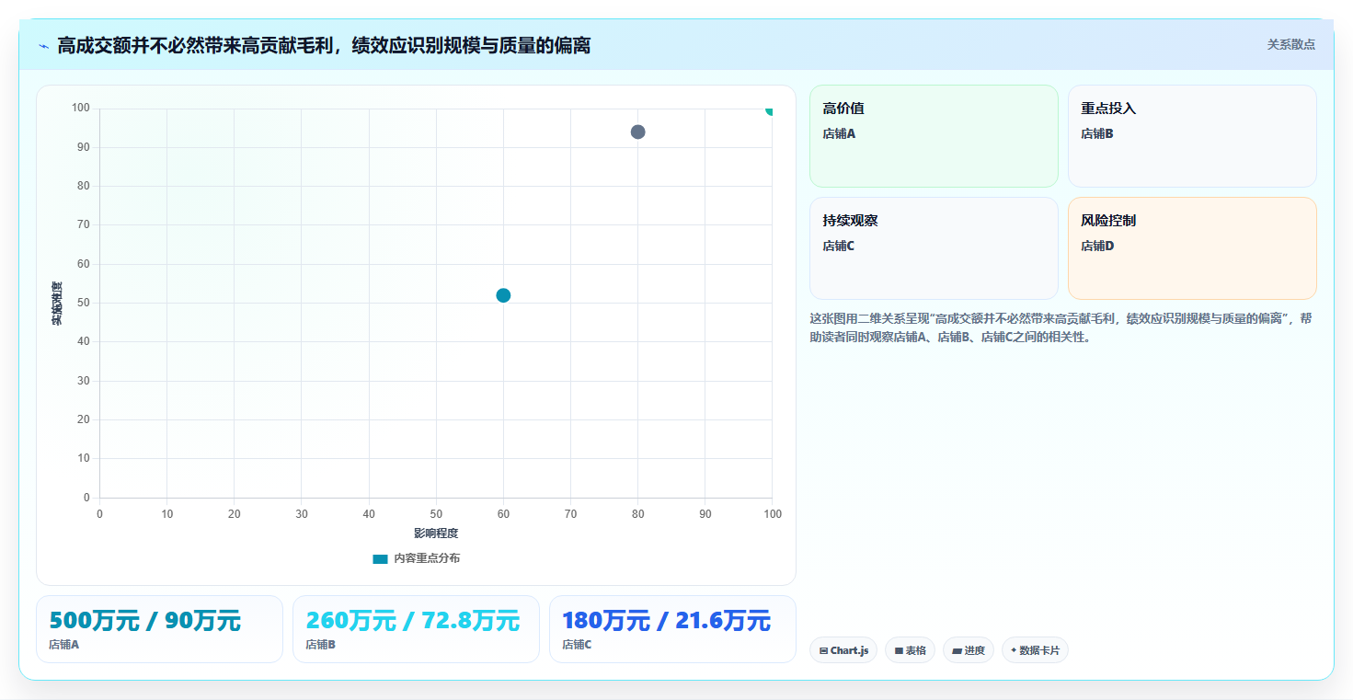Click the 500万元 / 90万元 metric for 店铺A
This screenshot has height=700, width=1353.
click(144, 621)
